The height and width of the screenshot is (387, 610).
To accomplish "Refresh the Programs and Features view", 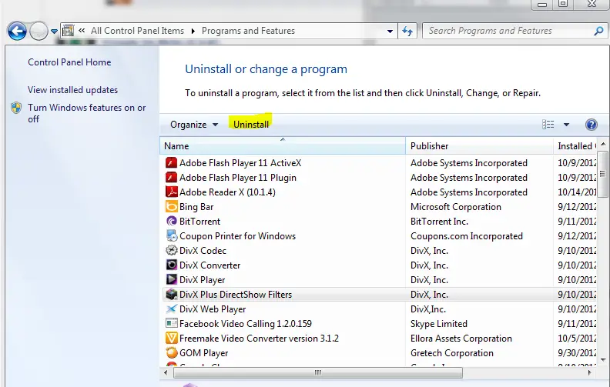I will tap(407, 31).
